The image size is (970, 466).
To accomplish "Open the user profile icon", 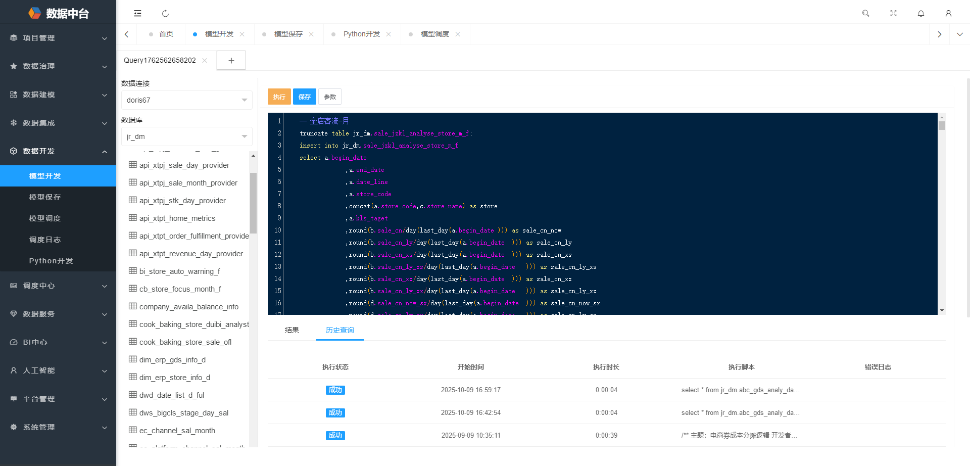I will 948,14.
